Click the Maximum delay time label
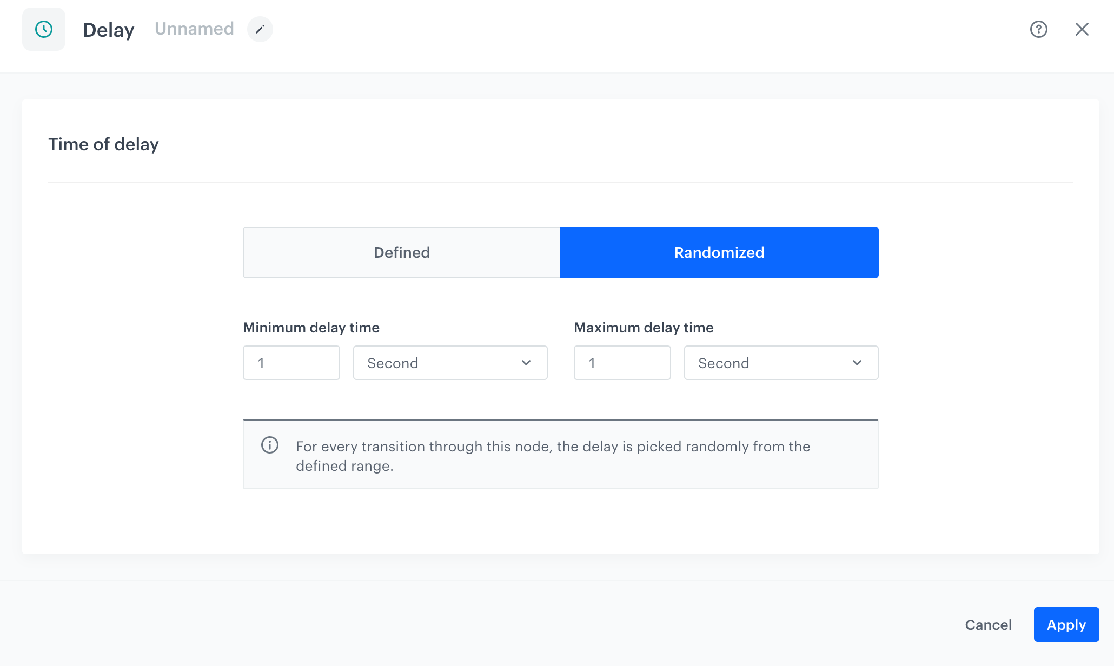This screenshot has width=1114, height=666. (x=644, y=328)
